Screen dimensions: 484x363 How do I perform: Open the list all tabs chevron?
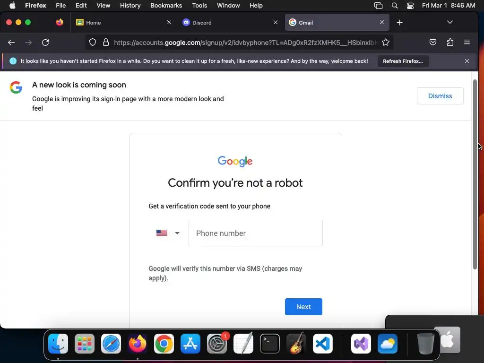450,22
